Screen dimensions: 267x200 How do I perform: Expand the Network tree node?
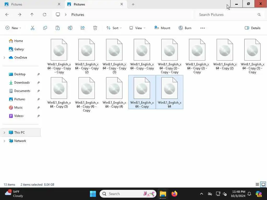point(4,141)
